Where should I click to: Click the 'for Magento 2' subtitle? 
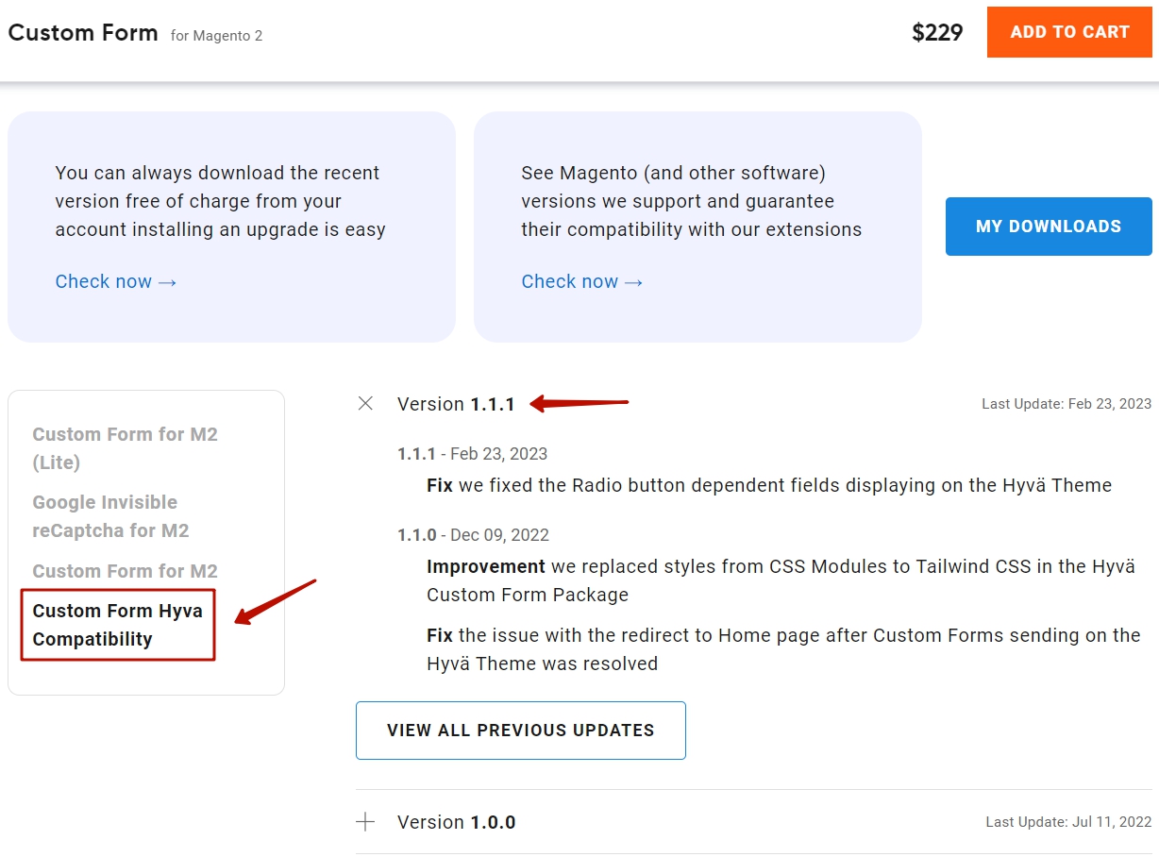pos(216,36)
